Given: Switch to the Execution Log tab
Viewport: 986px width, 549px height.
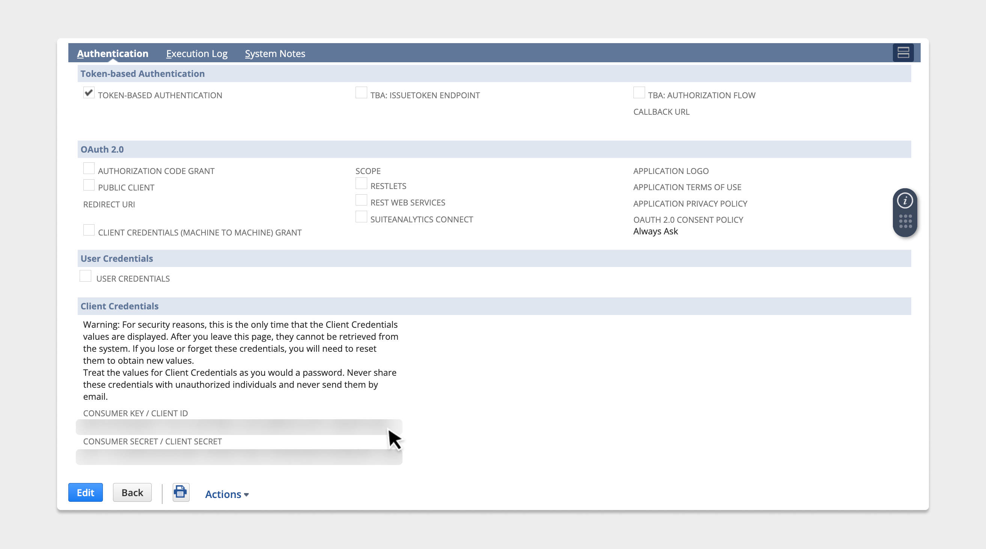Looking at the screenshot, I should pyautogui.click(x=196, y=53).
